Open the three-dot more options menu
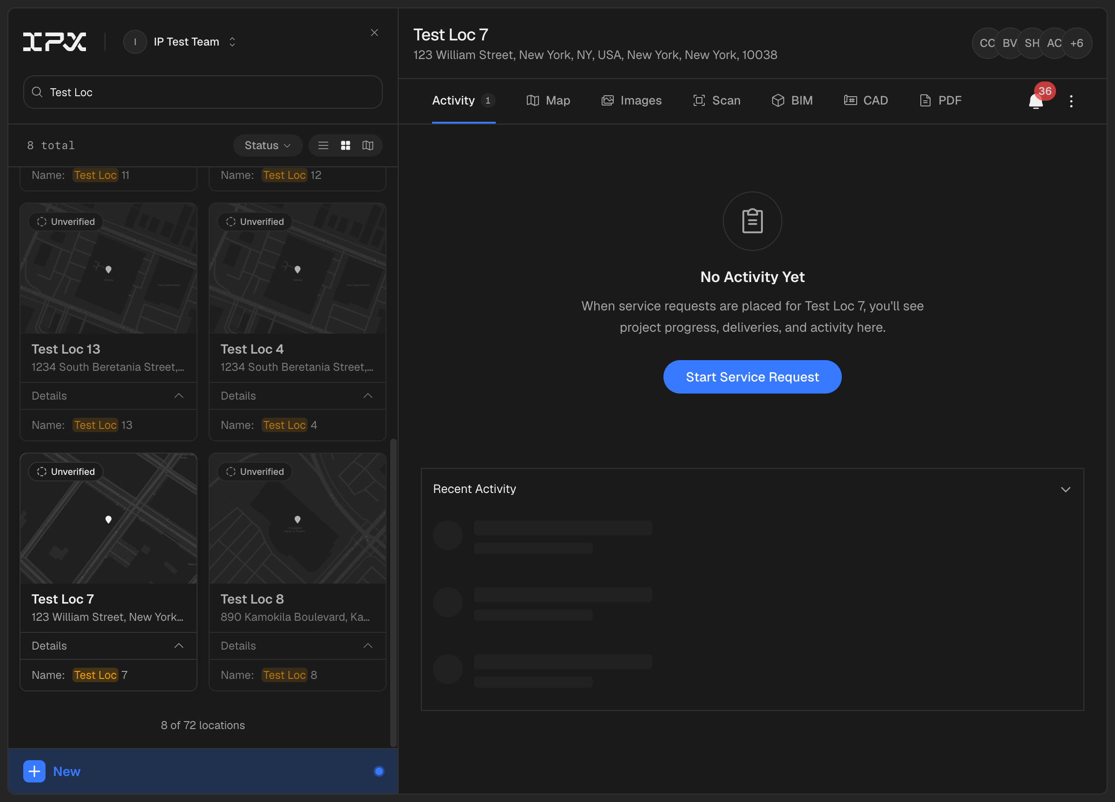This screenshot has width=1115, height=802. point(1071,101)
